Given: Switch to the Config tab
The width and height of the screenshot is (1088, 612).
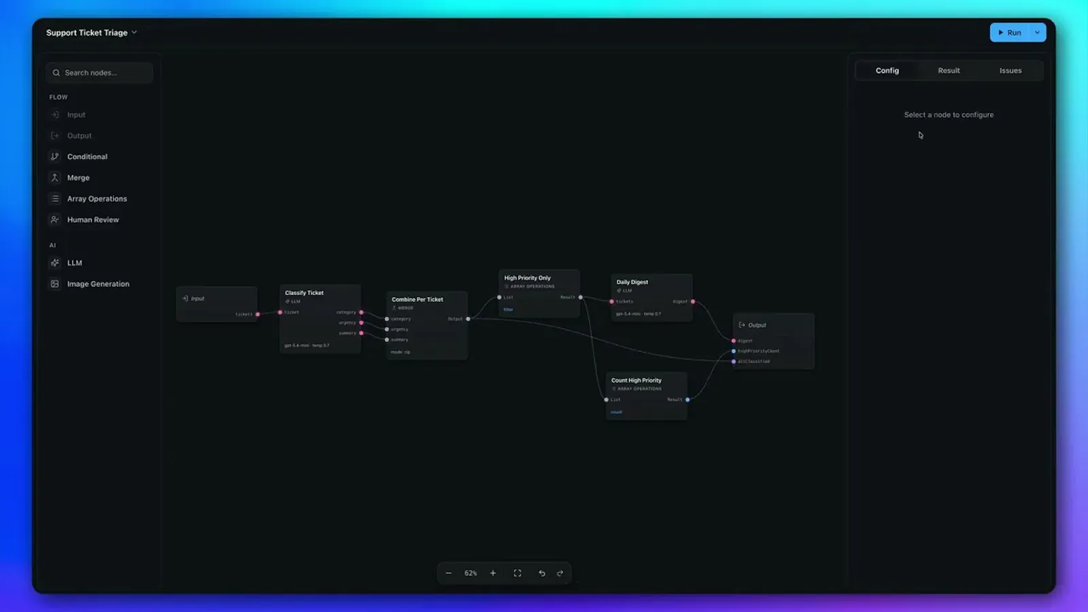Looking at the screenshot, I should tap(887, 71).
